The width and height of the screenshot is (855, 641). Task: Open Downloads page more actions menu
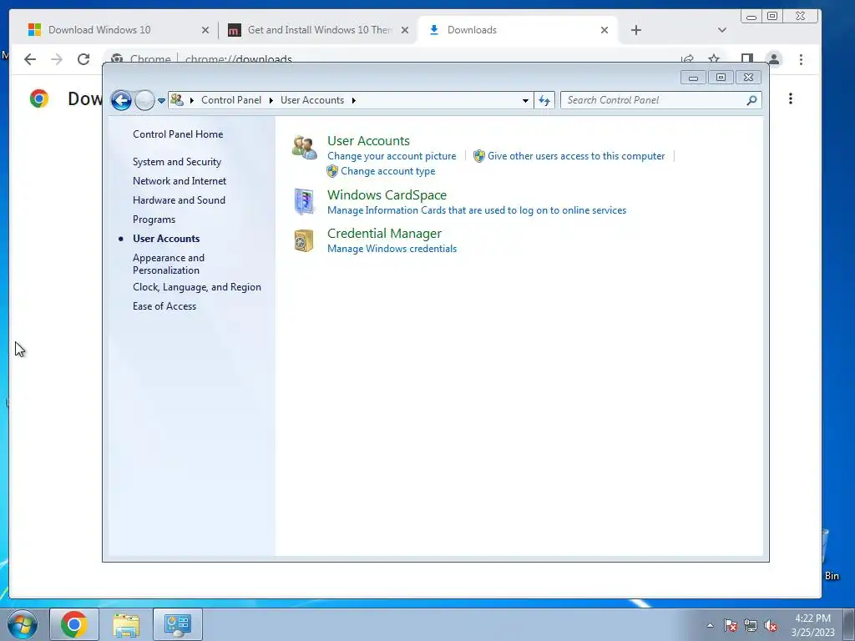(x=791, y=98)
